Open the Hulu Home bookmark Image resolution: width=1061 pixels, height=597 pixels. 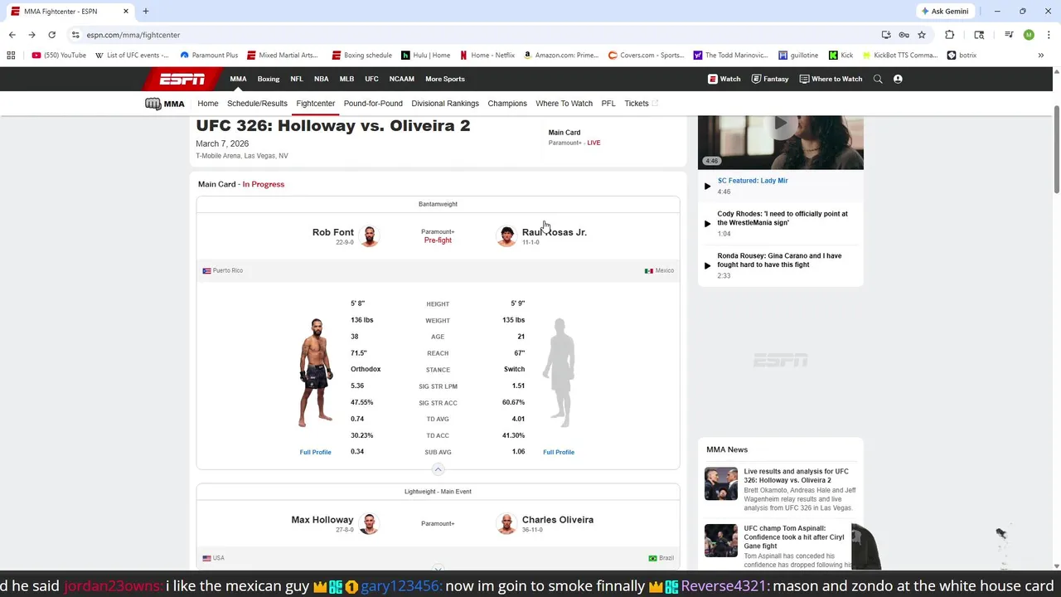[425, 56]
